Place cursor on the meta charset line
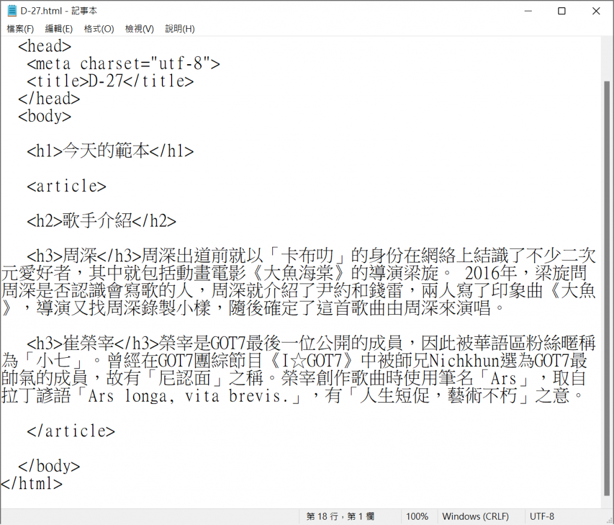This screenshot has width=614, height=525. coord(124,64)
